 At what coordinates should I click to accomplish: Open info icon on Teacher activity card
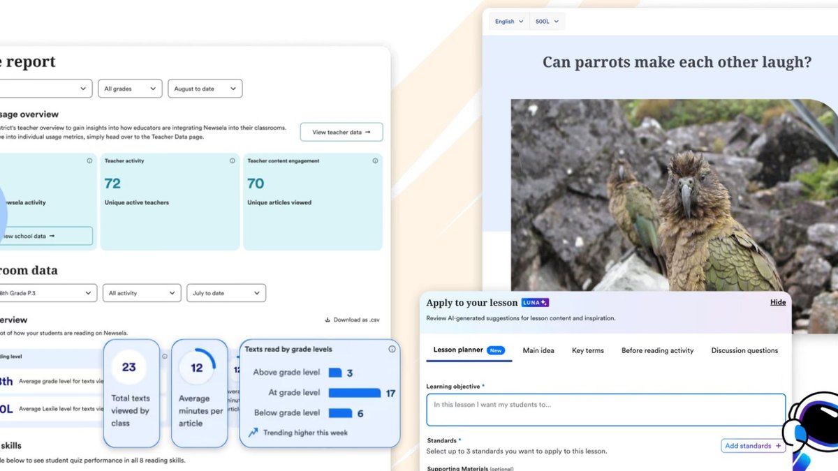pyautogui.click(x=233, y=160)
